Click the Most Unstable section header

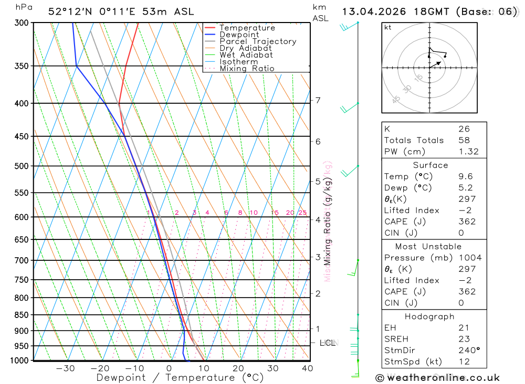[428, 247]
